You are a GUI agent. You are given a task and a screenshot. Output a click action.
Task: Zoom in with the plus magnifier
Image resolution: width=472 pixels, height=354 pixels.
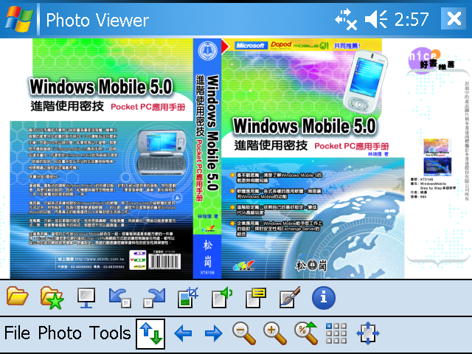point(275,333)
